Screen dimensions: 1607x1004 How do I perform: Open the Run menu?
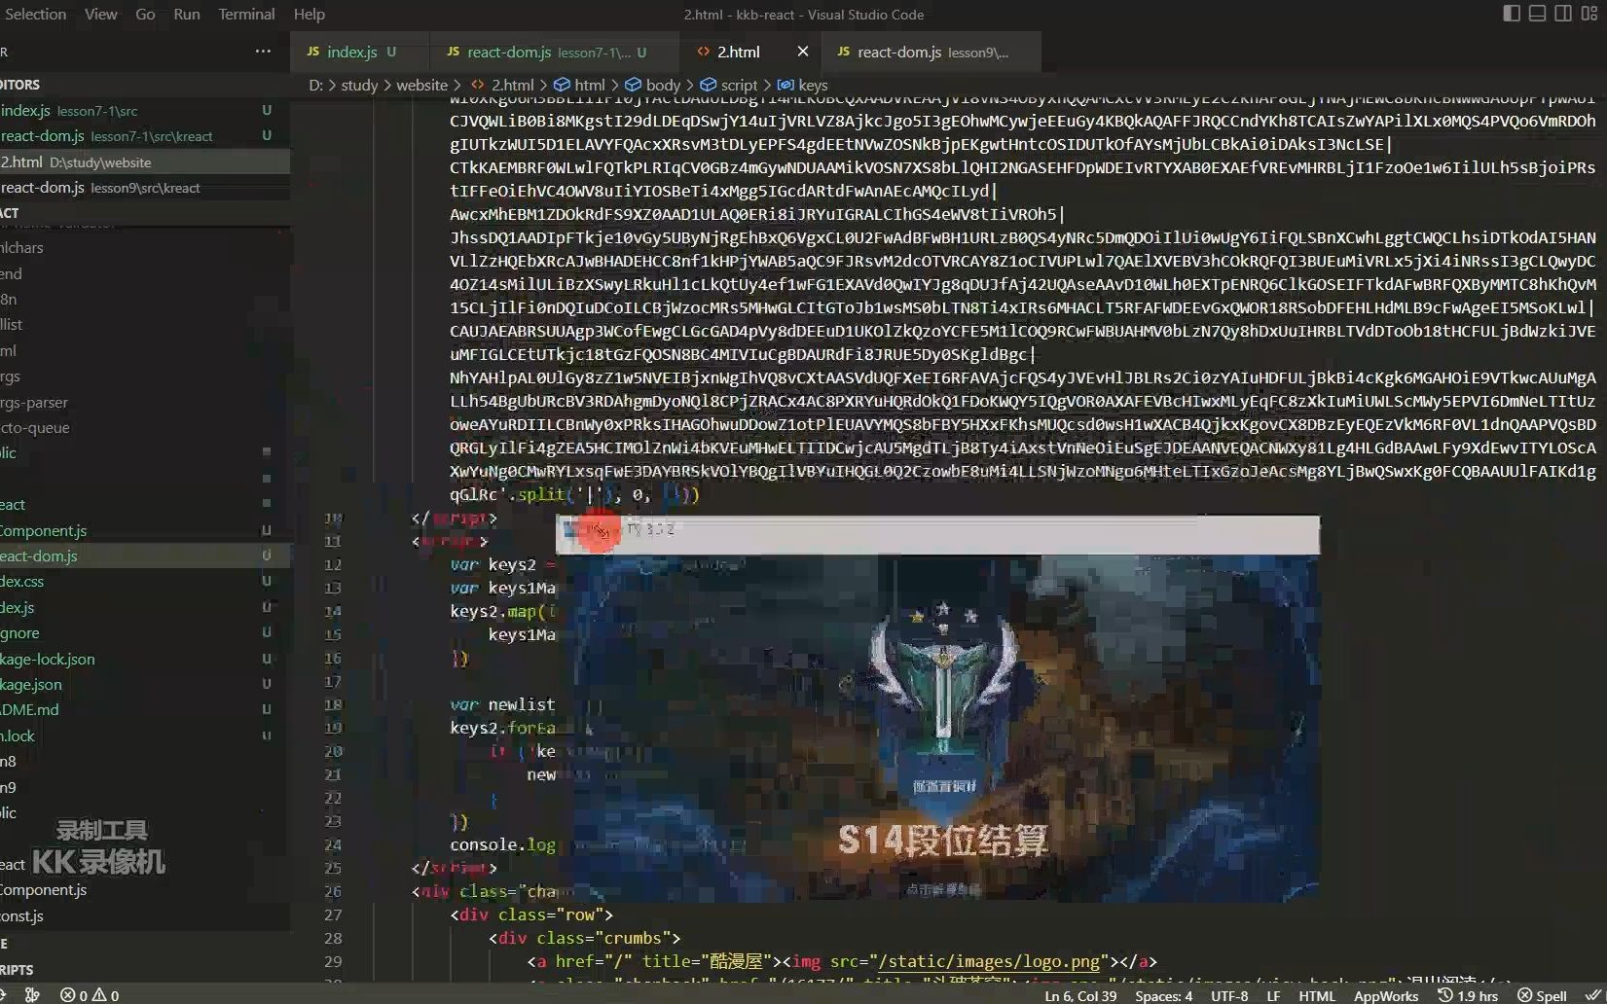(x=186, y=14)
